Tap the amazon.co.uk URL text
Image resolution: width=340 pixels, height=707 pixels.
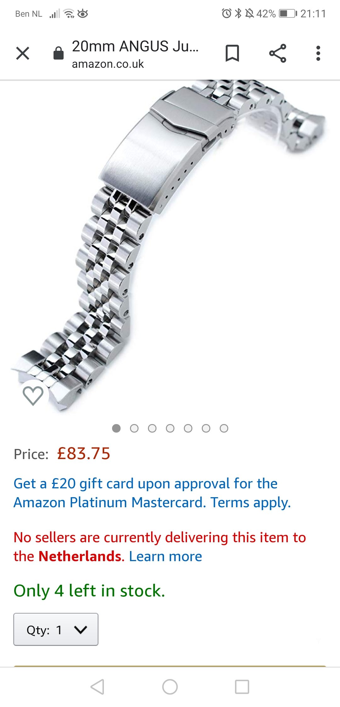click(108, 64)
